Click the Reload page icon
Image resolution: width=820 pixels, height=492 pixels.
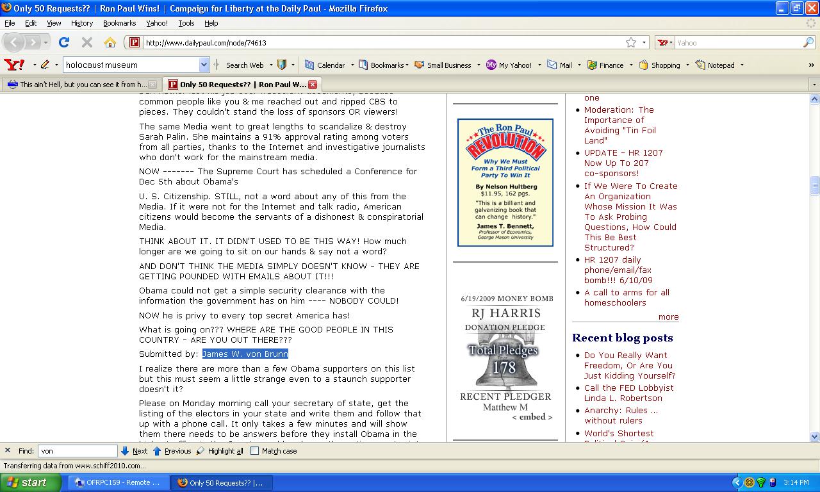coord(63,42)
